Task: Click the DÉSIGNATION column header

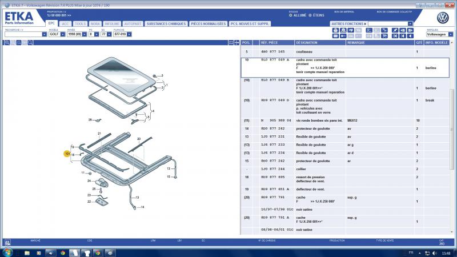Action: (x=320, y=42)
